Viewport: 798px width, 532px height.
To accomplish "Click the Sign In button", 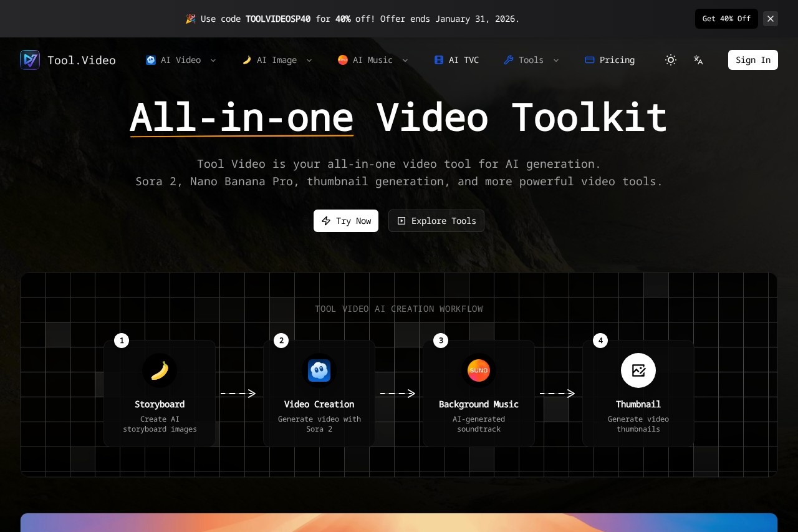I will [x=752, y=60].
